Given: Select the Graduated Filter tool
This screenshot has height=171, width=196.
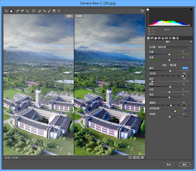Looking at the screenshot, I should tap(54, 11).
